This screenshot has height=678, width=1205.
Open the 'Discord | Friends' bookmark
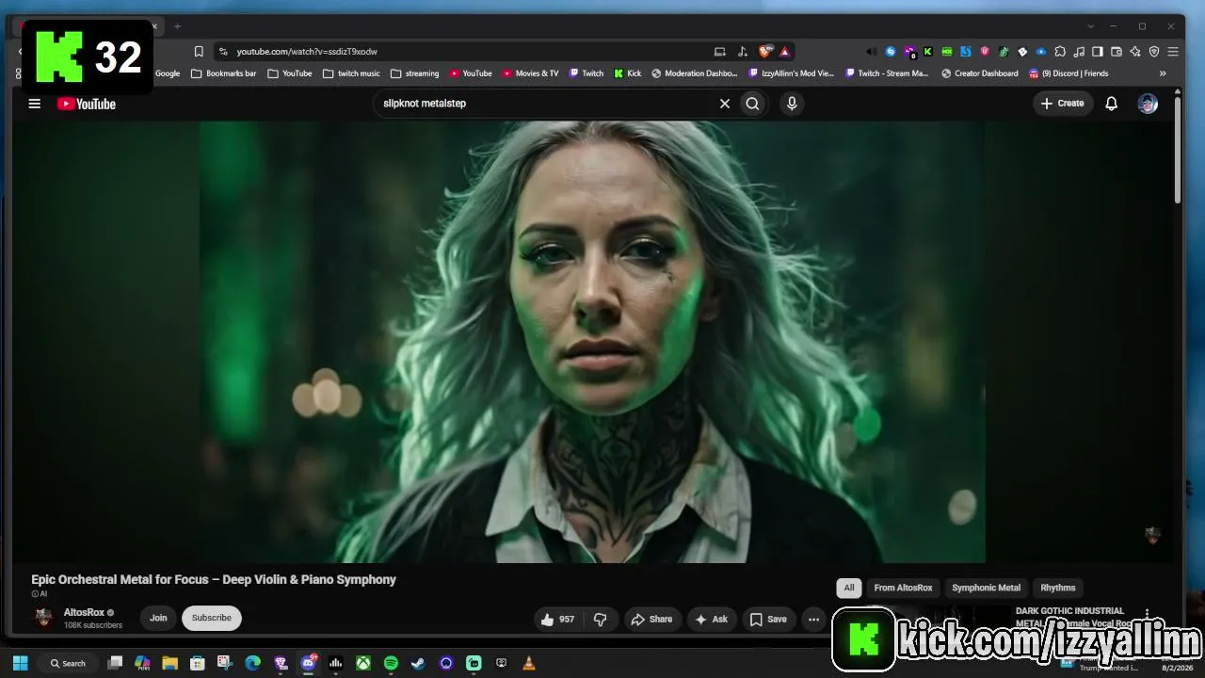[x=1068, y=73]
